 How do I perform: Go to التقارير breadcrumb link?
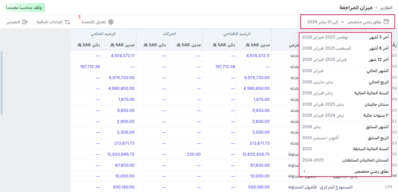pyautogui.click(x=386, y=8)
